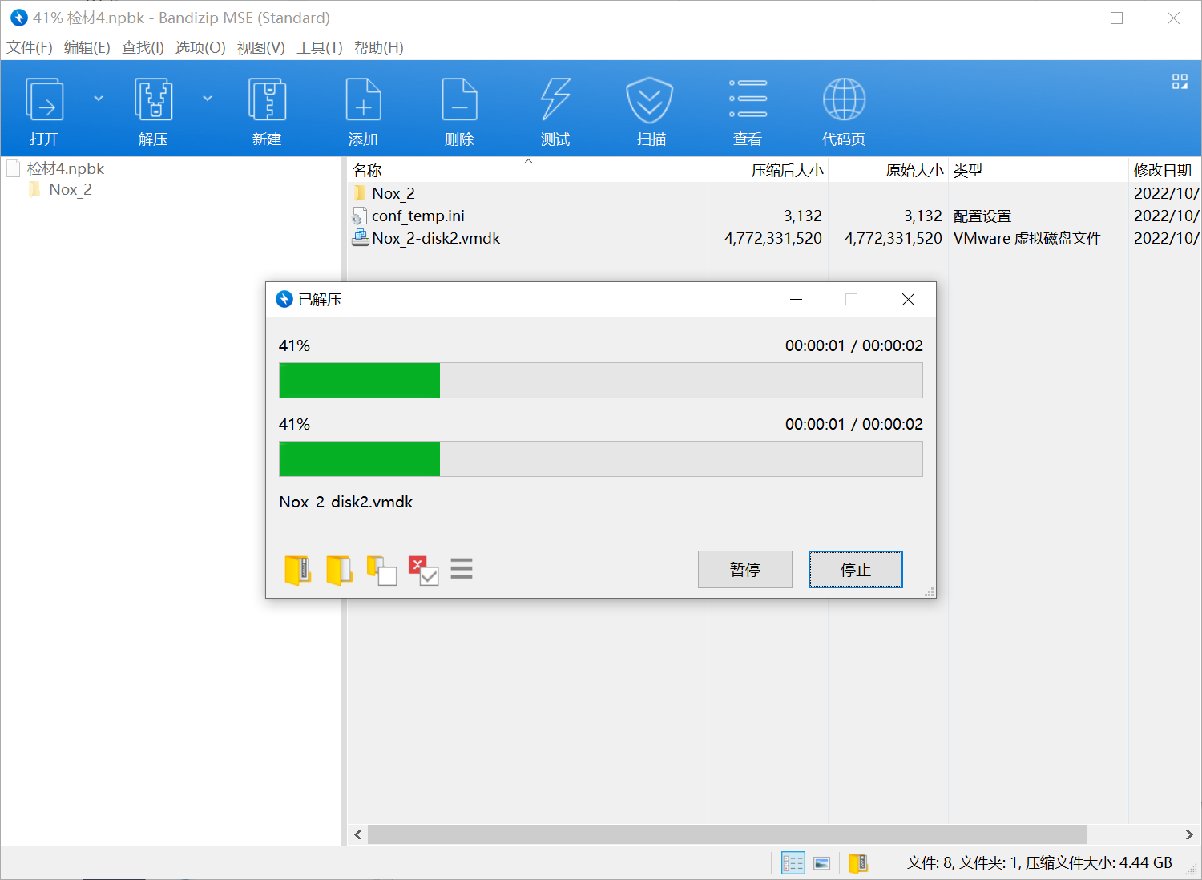Open the 视图(V) menu
Viewport: 1202px width, 880px height.
[260, 47]
